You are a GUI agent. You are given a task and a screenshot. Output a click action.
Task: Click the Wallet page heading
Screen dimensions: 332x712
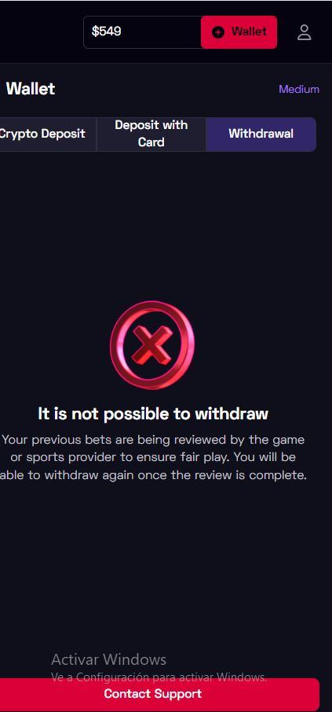tap(31, 89)
